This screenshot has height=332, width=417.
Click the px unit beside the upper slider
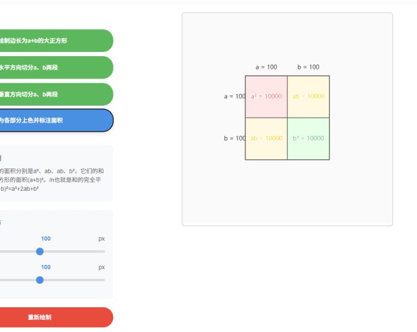tap(102, 238)
